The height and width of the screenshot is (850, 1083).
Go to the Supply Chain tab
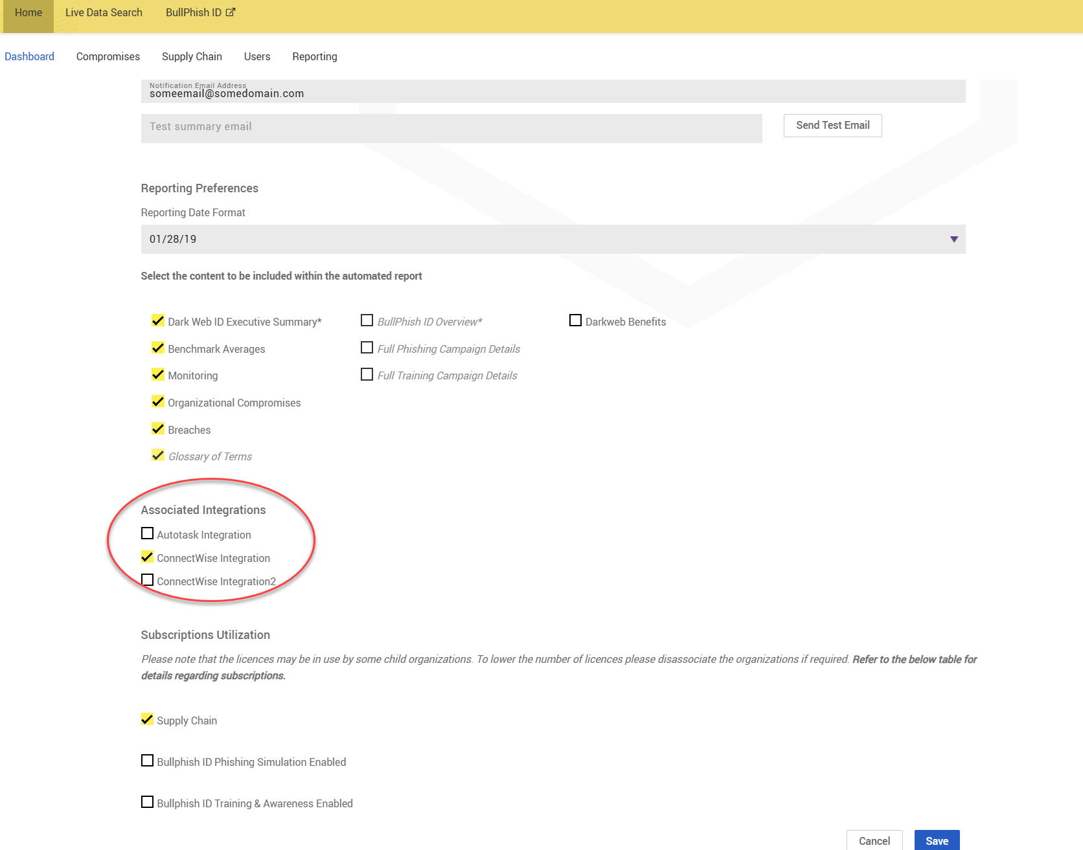pyautogui.click(x=192, y=57)
